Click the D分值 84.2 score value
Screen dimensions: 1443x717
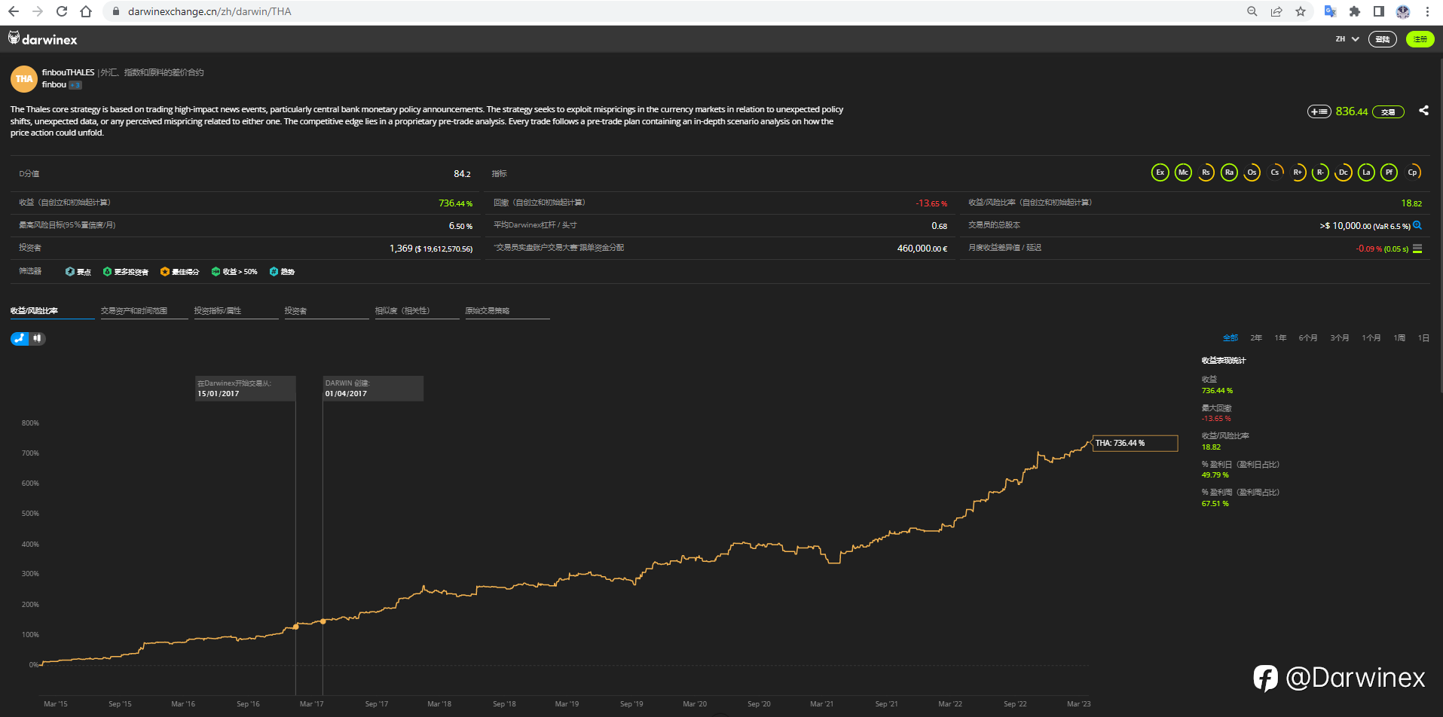click(462, 174)
